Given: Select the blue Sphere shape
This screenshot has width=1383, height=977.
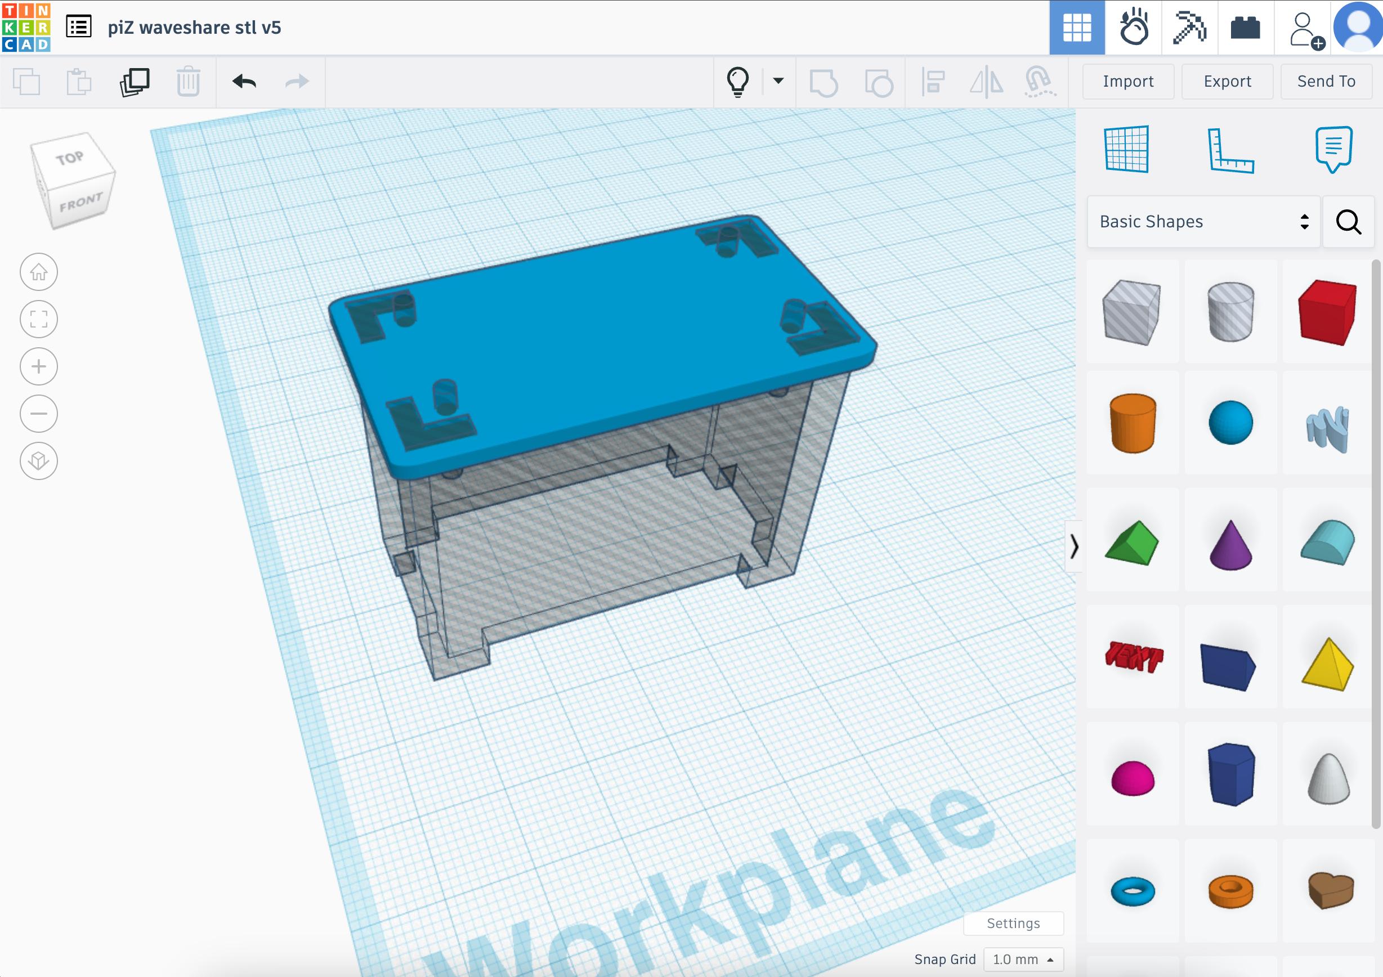Looking at the screenshot, I should [1230, 423].
